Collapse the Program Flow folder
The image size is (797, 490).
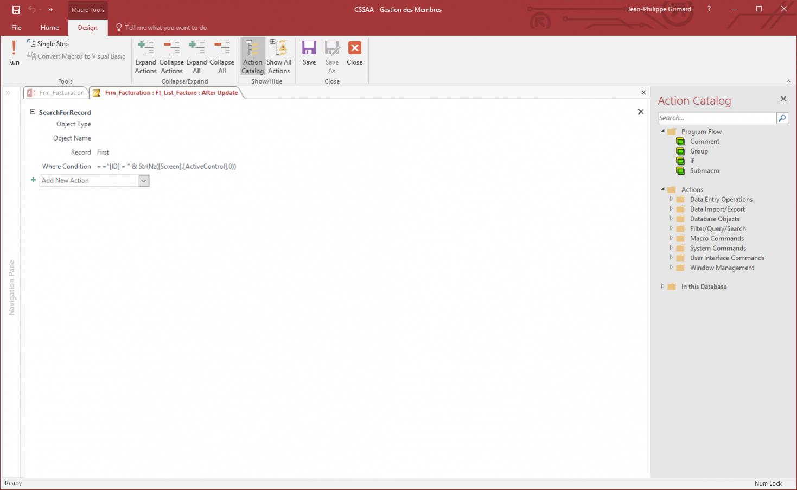662,131
